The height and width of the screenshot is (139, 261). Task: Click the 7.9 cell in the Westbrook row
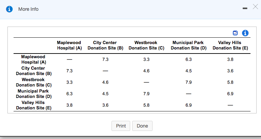tap(188, 82)
